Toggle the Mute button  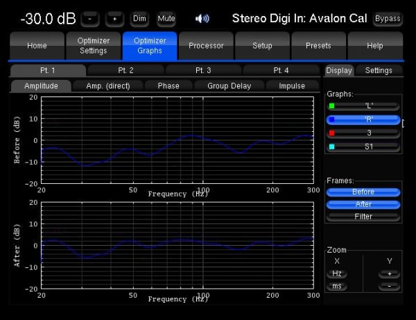coord(166,18)
